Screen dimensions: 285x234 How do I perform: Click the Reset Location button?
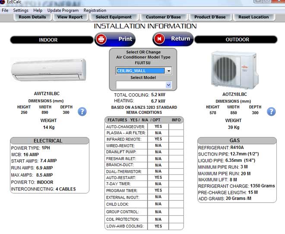(x=253, y=17)
